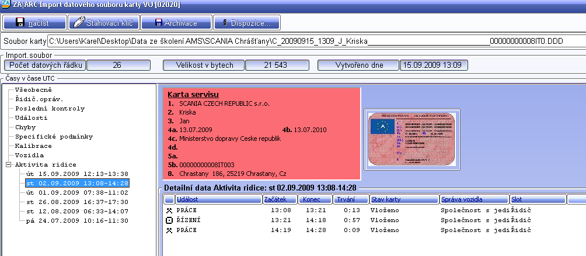Click the floppy disk icon on 'načíst'
This screenshot has width=586, height=256.
click(20, 23)
